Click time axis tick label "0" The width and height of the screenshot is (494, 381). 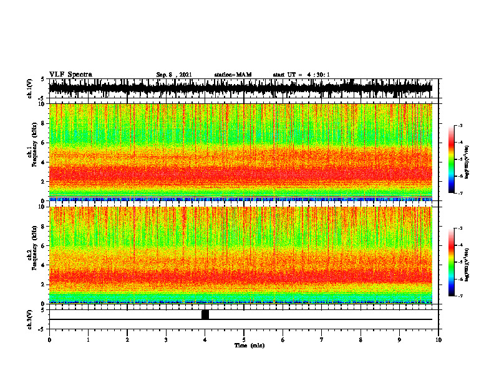49,340
